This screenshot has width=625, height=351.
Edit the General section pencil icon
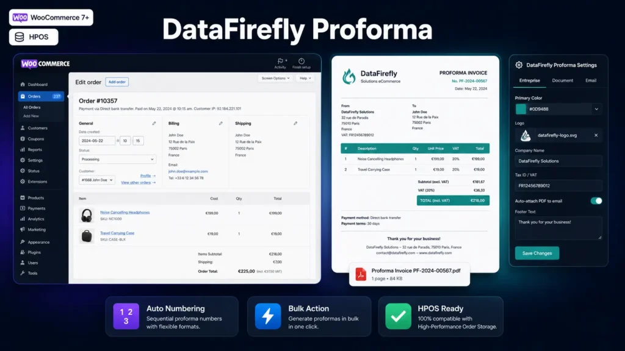pos(154,123)
